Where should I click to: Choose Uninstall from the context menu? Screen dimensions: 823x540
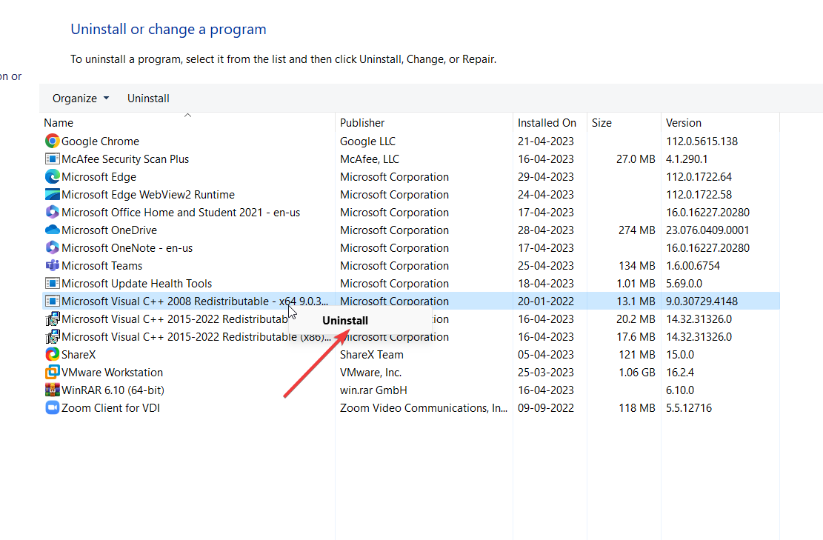pyautogui.click(x=345, y=321)
